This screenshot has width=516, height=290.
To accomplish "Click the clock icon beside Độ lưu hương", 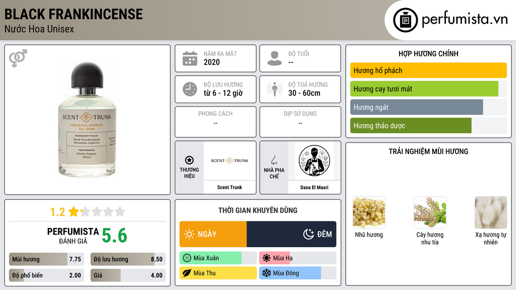I will (190, 89).
